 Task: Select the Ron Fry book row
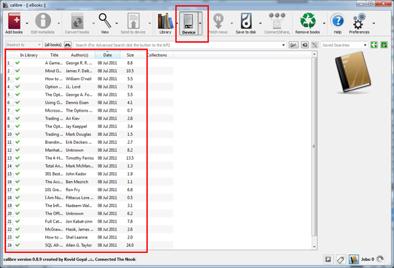coord(90,190)
